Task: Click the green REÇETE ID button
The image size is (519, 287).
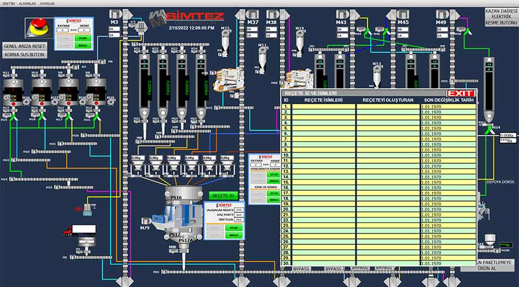Action: [223, 196]
